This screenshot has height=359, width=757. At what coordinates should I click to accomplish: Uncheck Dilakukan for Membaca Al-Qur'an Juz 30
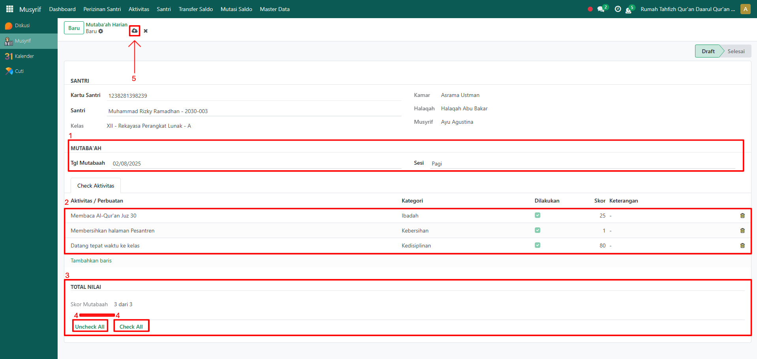(x=537, y=215)
